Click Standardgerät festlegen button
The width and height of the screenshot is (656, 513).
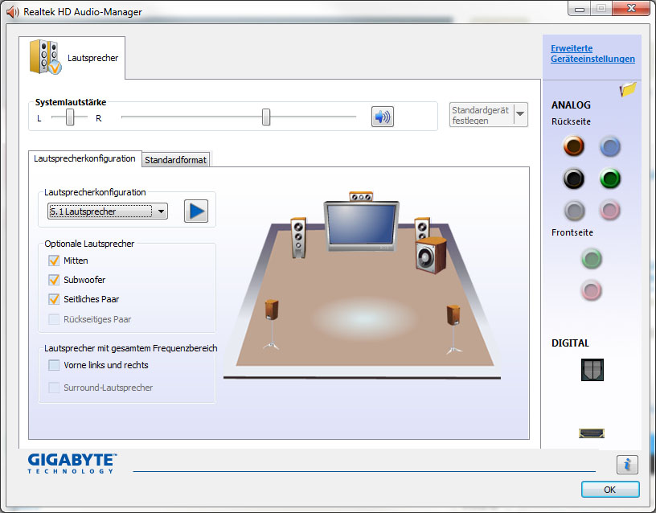[x=481, y=115]
